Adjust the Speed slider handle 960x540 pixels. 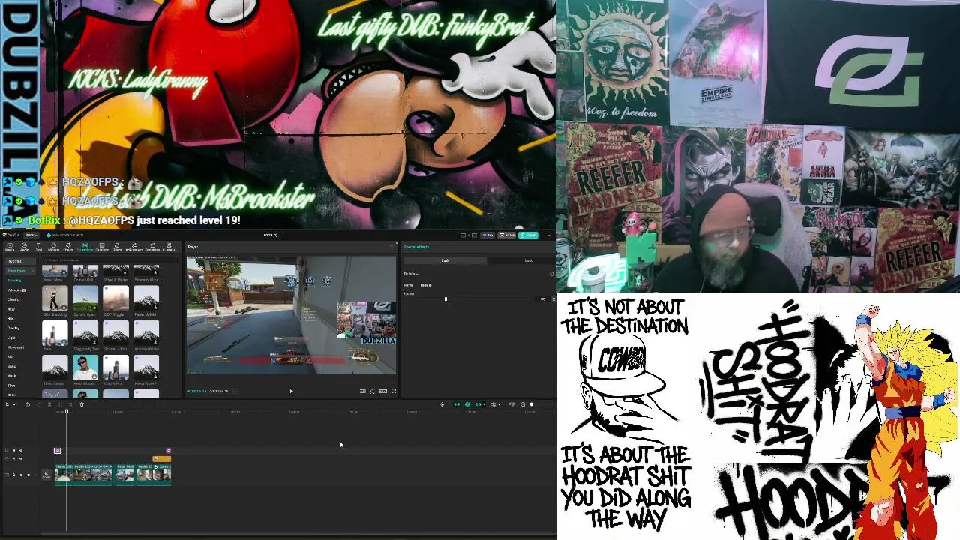445,298
